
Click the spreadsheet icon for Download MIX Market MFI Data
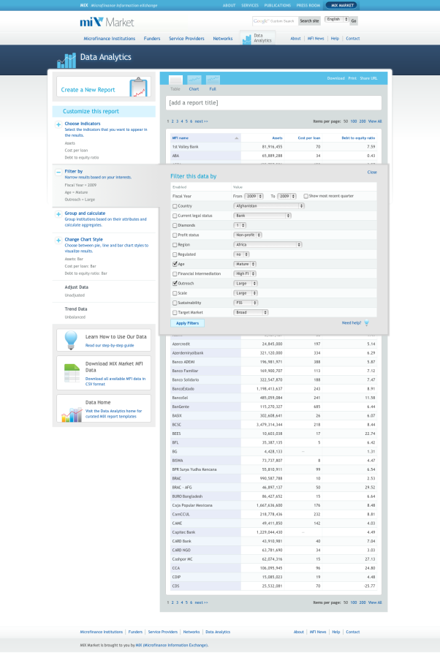point(72,373)
